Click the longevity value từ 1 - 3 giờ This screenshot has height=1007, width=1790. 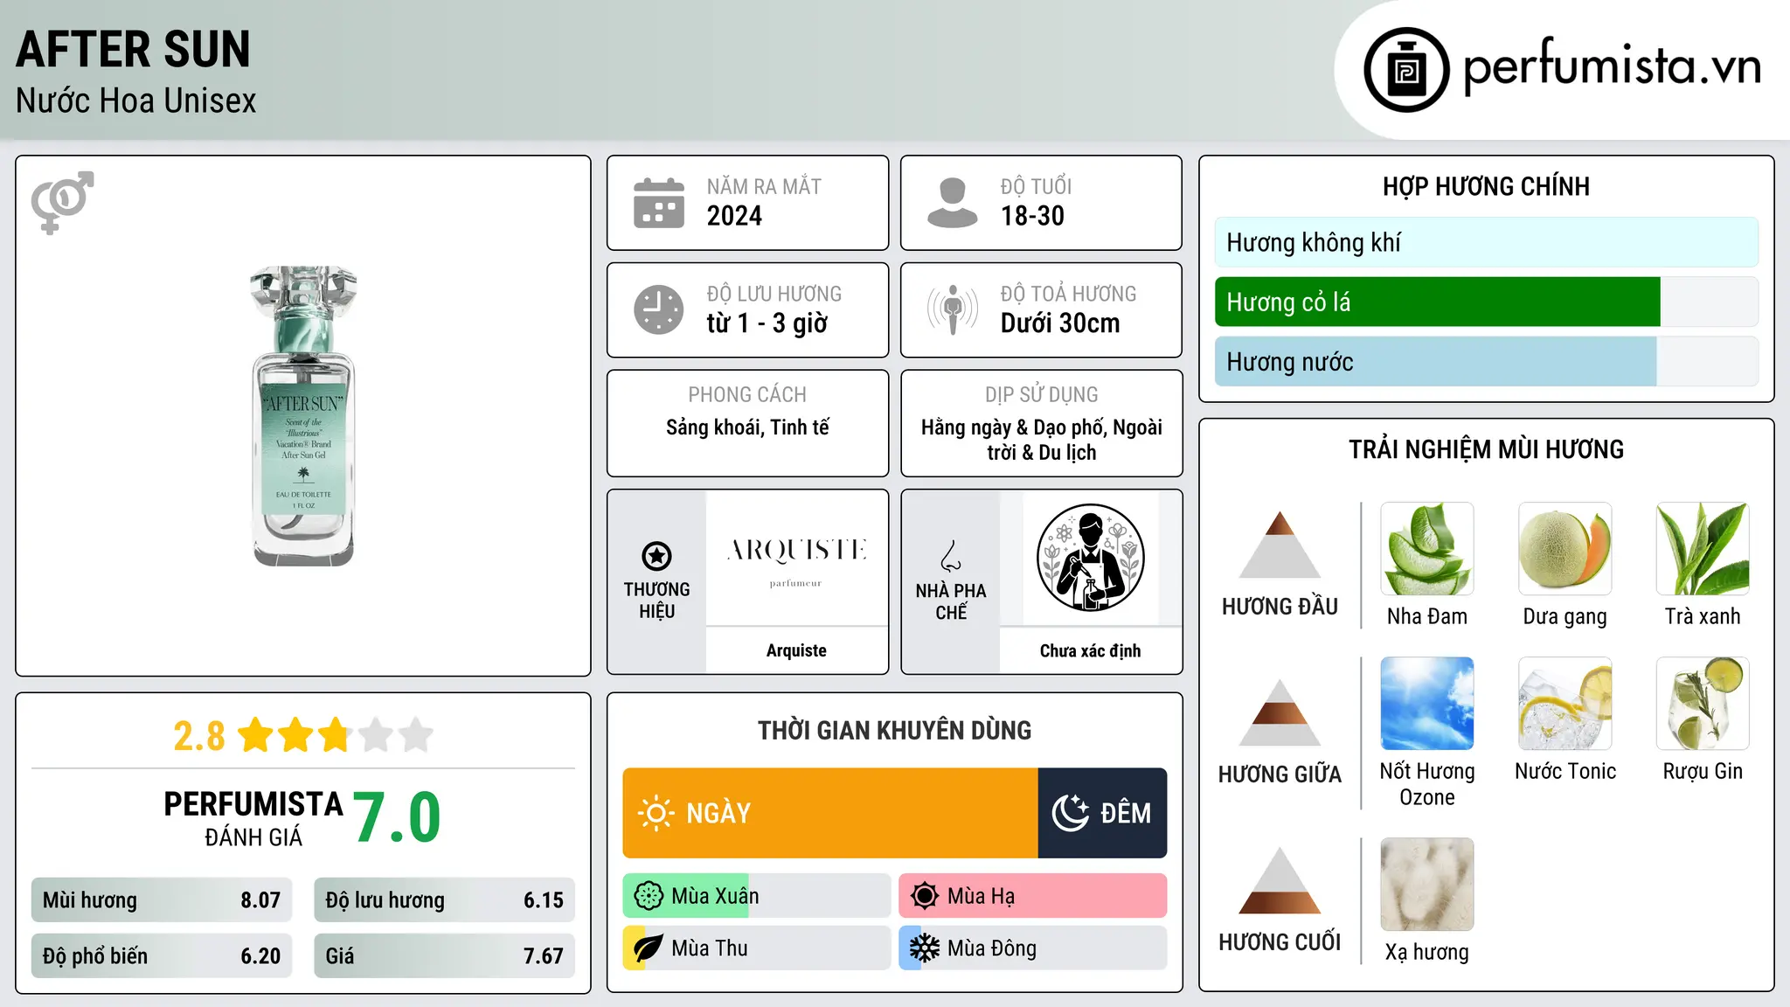pos(767,323)
